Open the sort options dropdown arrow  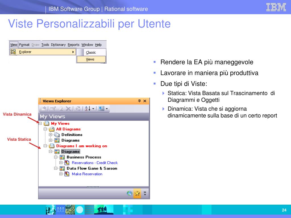93,109
